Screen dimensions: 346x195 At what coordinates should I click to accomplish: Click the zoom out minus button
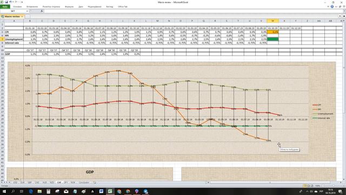(323, 186)
